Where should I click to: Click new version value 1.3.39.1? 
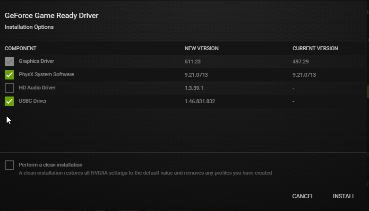[194, 88]
